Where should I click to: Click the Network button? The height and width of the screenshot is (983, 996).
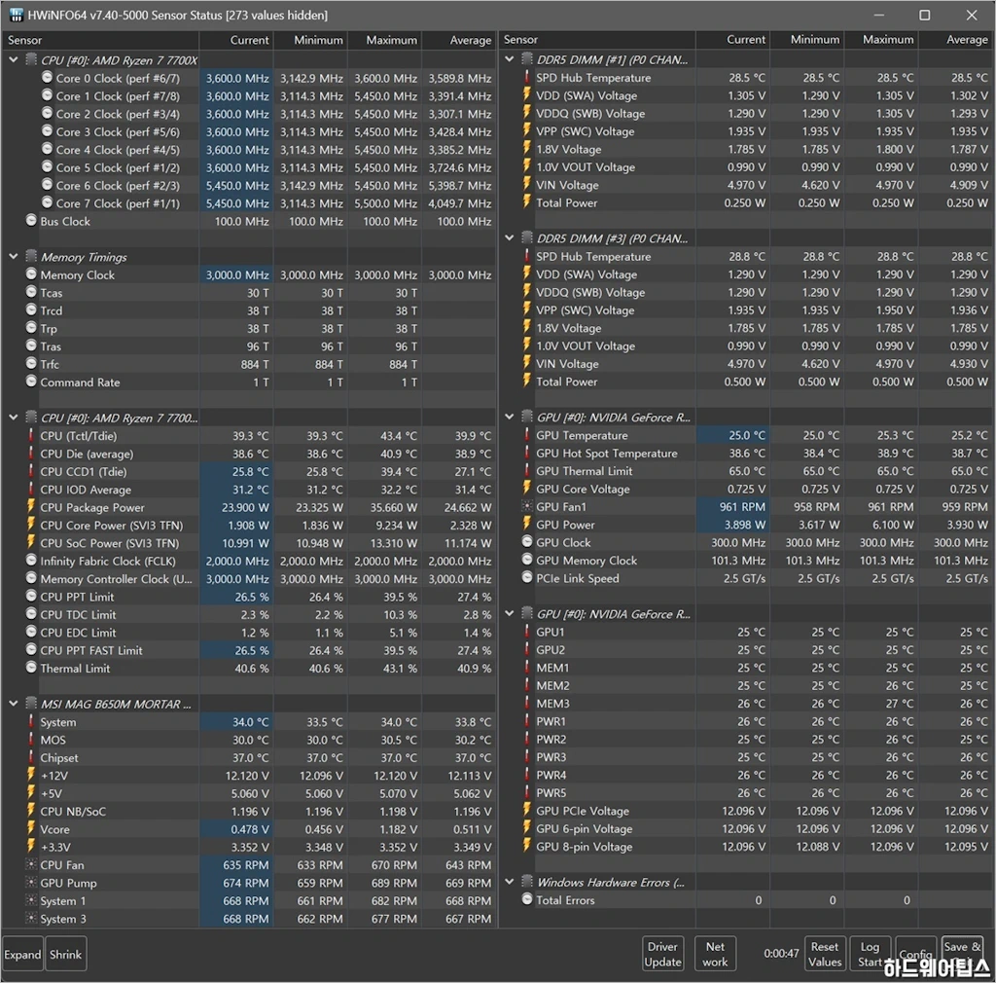pyautogui.click(x=715, y=954)
